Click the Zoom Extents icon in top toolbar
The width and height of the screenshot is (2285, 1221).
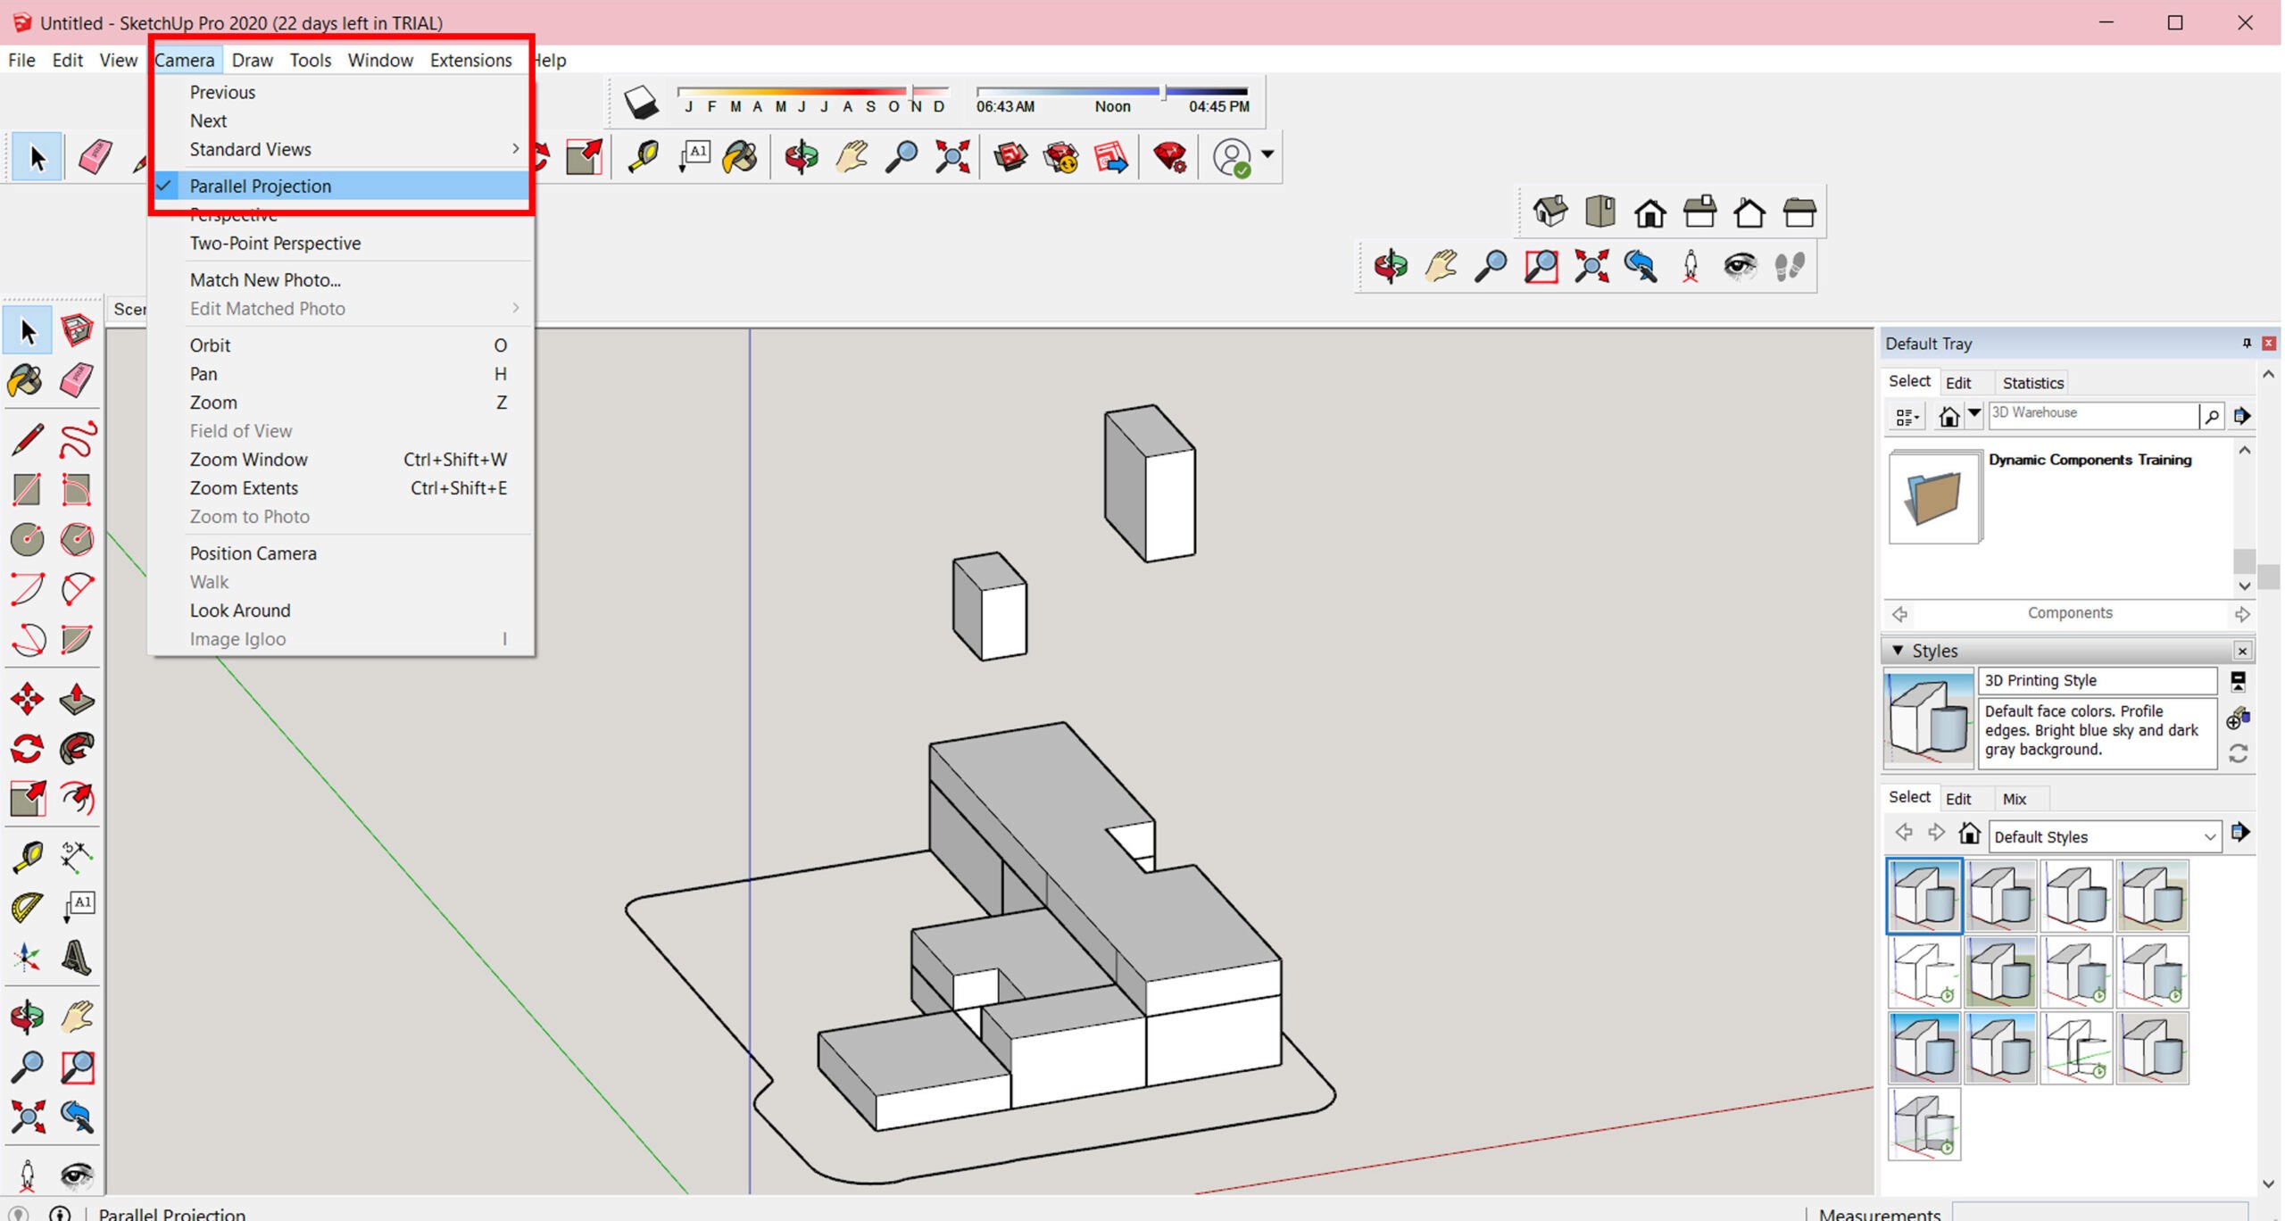click(x=952, y=157)
